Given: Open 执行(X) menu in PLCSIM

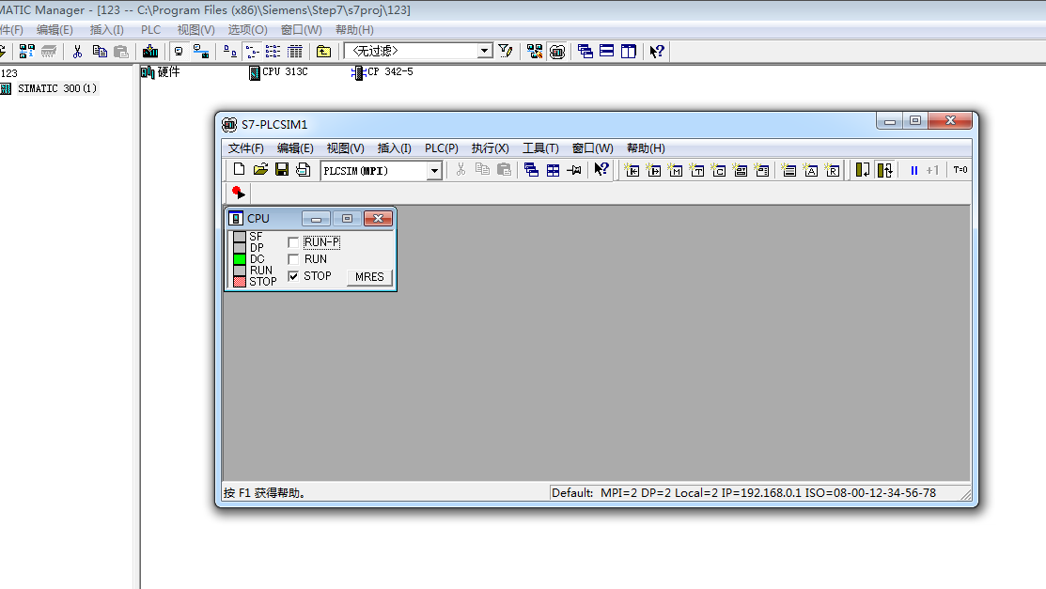Looking at the screenshot, I should coord(490,148).
